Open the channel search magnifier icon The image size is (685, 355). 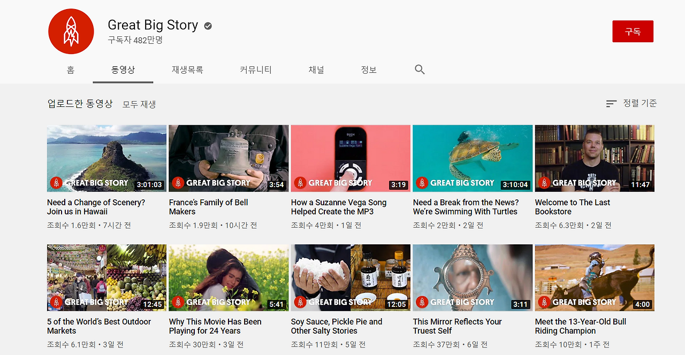tap(420, 70)
